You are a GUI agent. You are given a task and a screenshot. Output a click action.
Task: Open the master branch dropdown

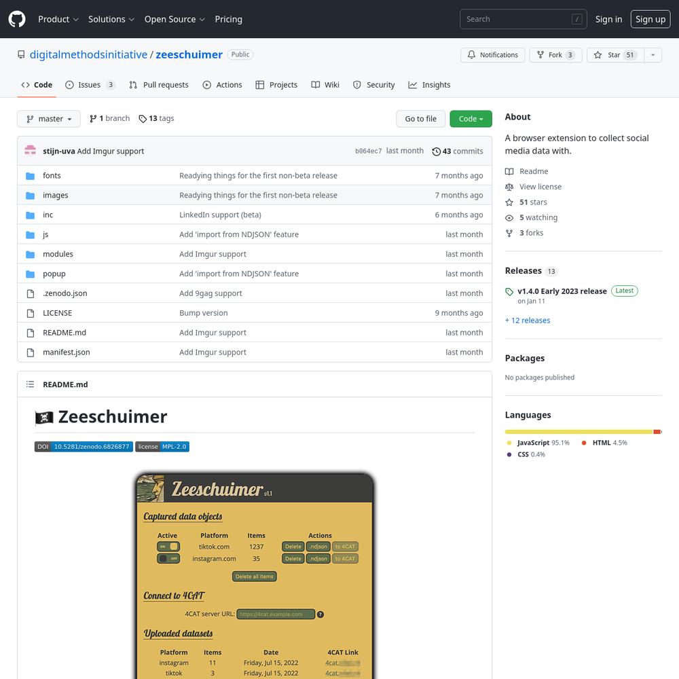pos(49,119)
